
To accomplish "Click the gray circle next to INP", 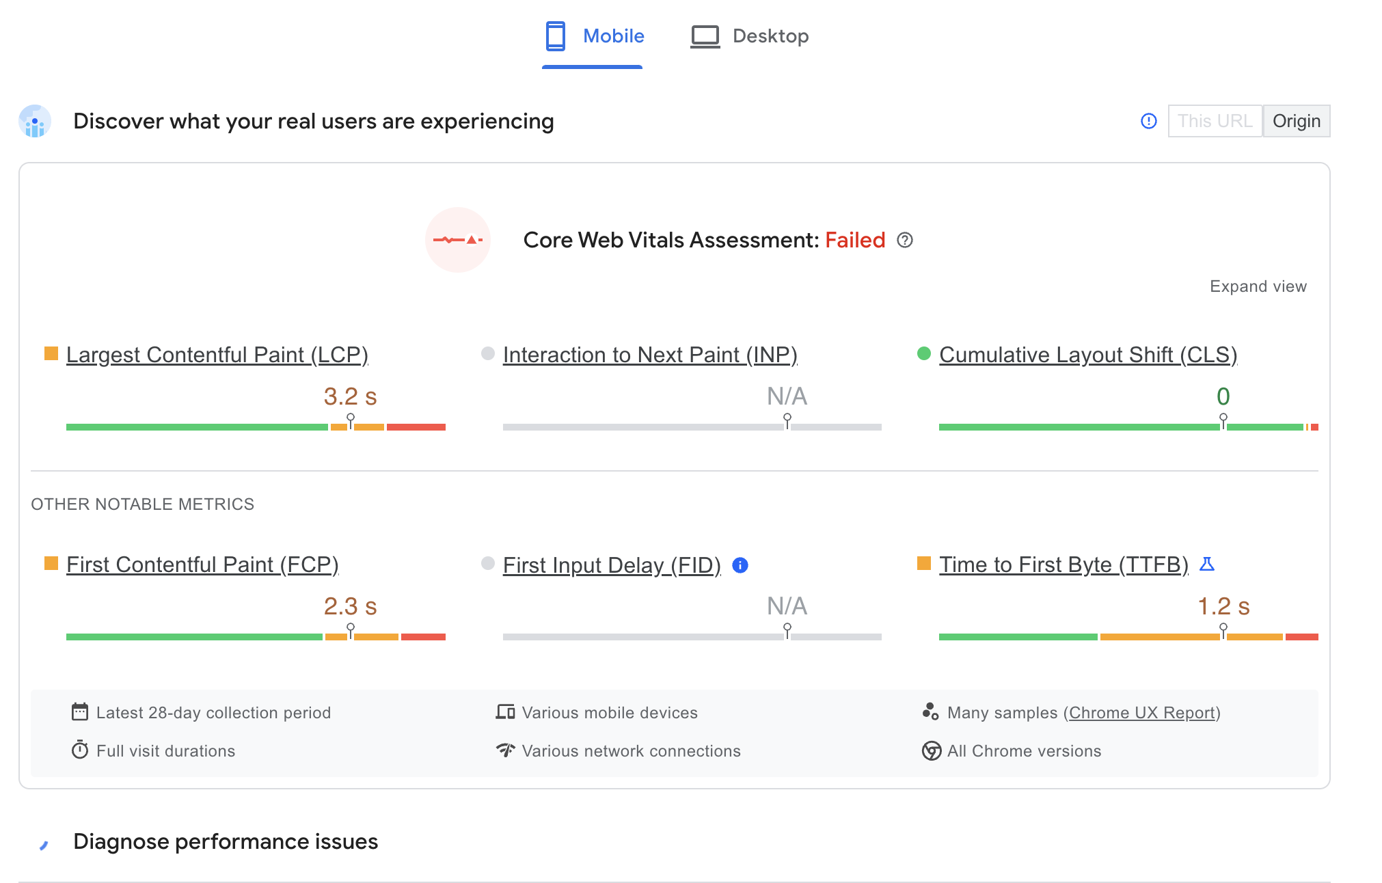I will [488, 353].
